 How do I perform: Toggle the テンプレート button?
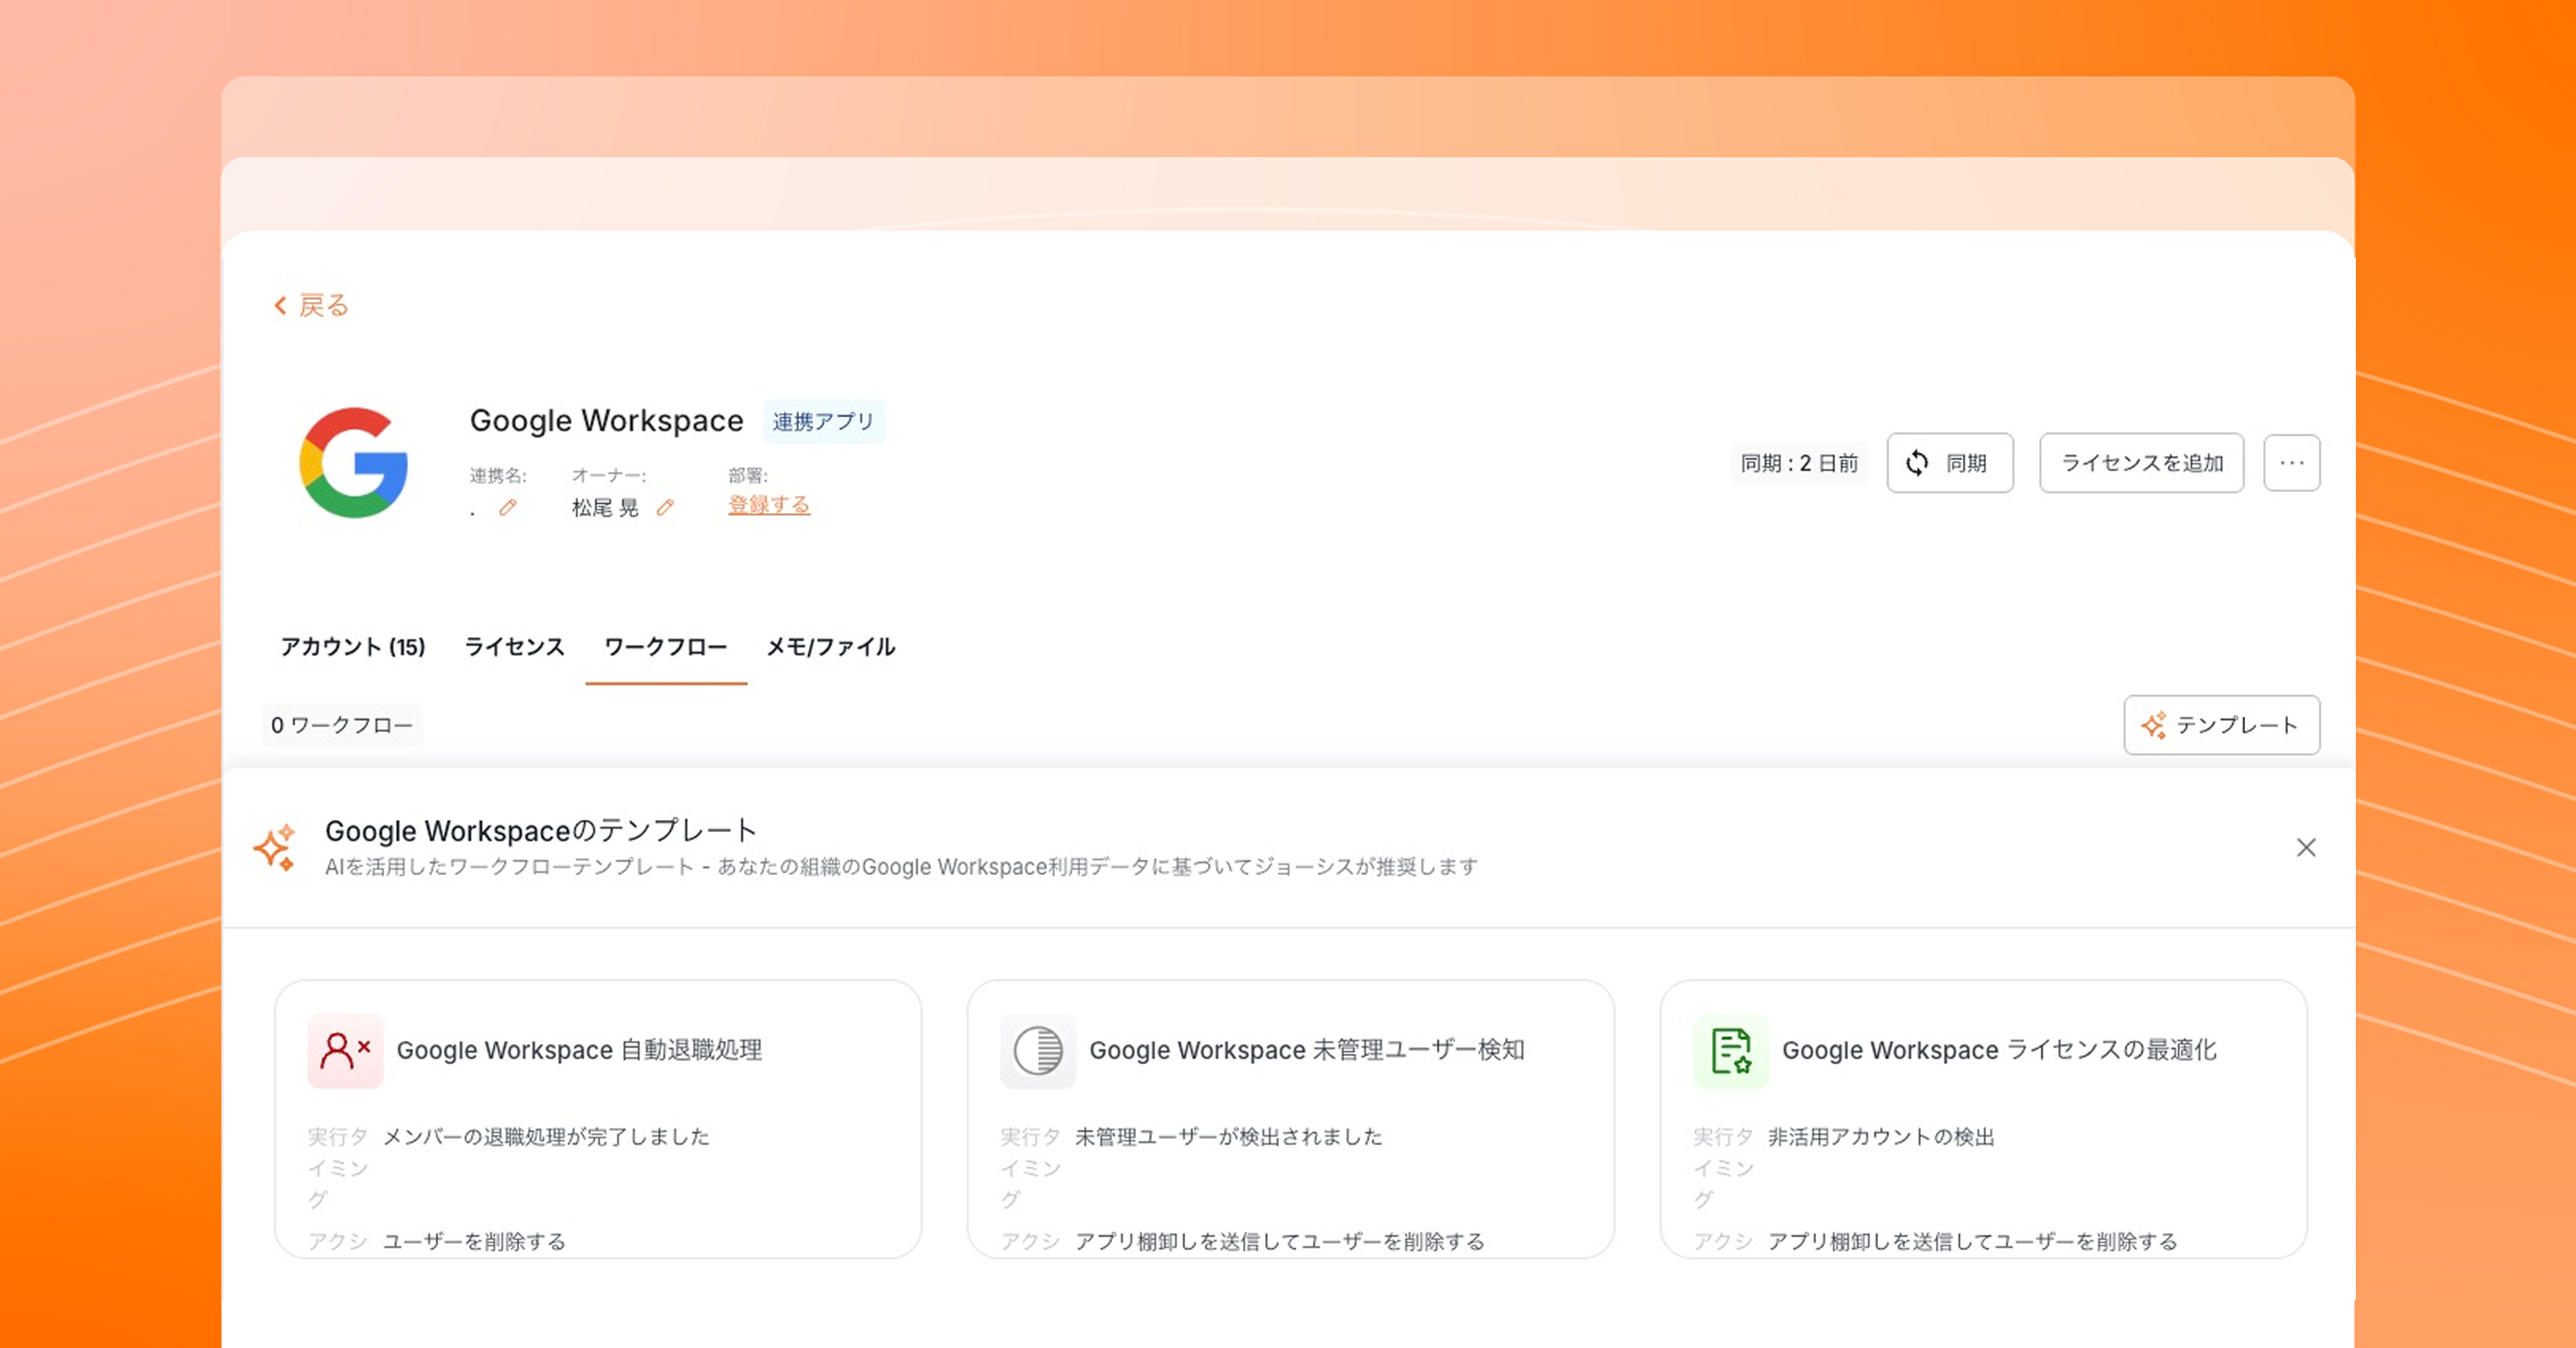click(x=2221, y=725)
